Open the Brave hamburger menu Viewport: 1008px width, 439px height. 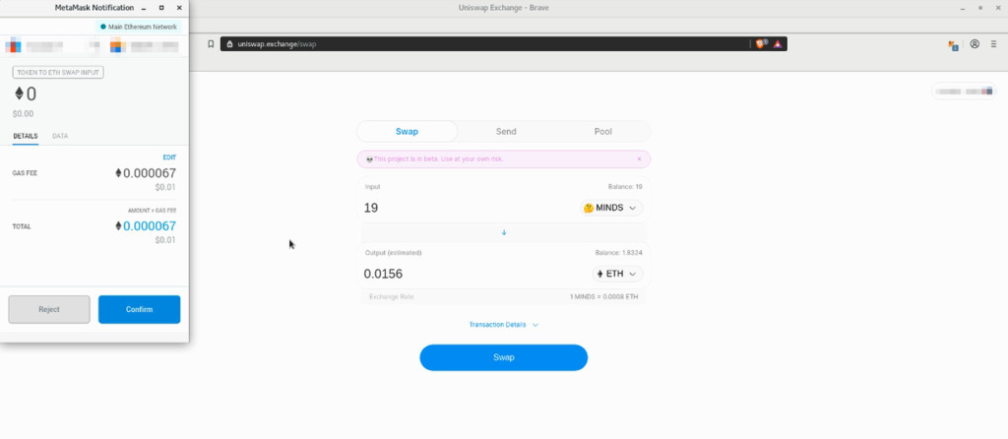(994, 44)
